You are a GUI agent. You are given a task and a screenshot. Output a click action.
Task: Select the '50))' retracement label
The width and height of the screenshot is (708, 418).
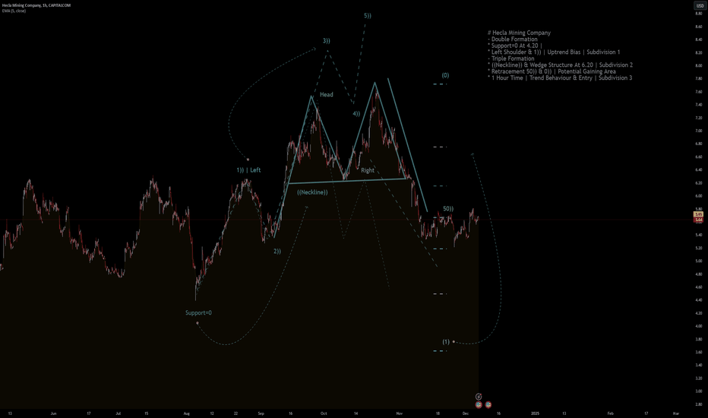448,208
